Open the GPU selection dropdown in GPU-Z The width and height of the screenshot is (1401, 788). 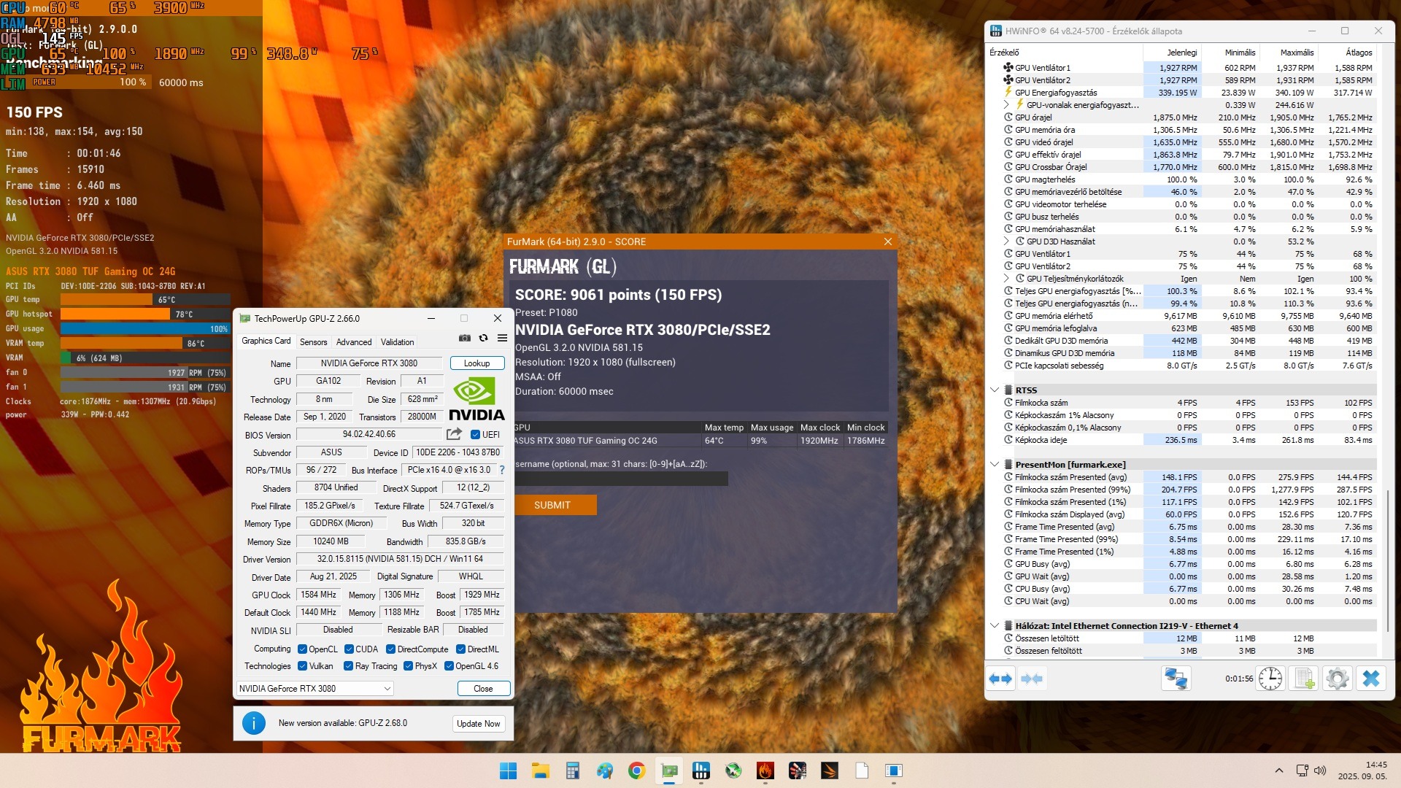pyautogui.click(x=314, y=689)
